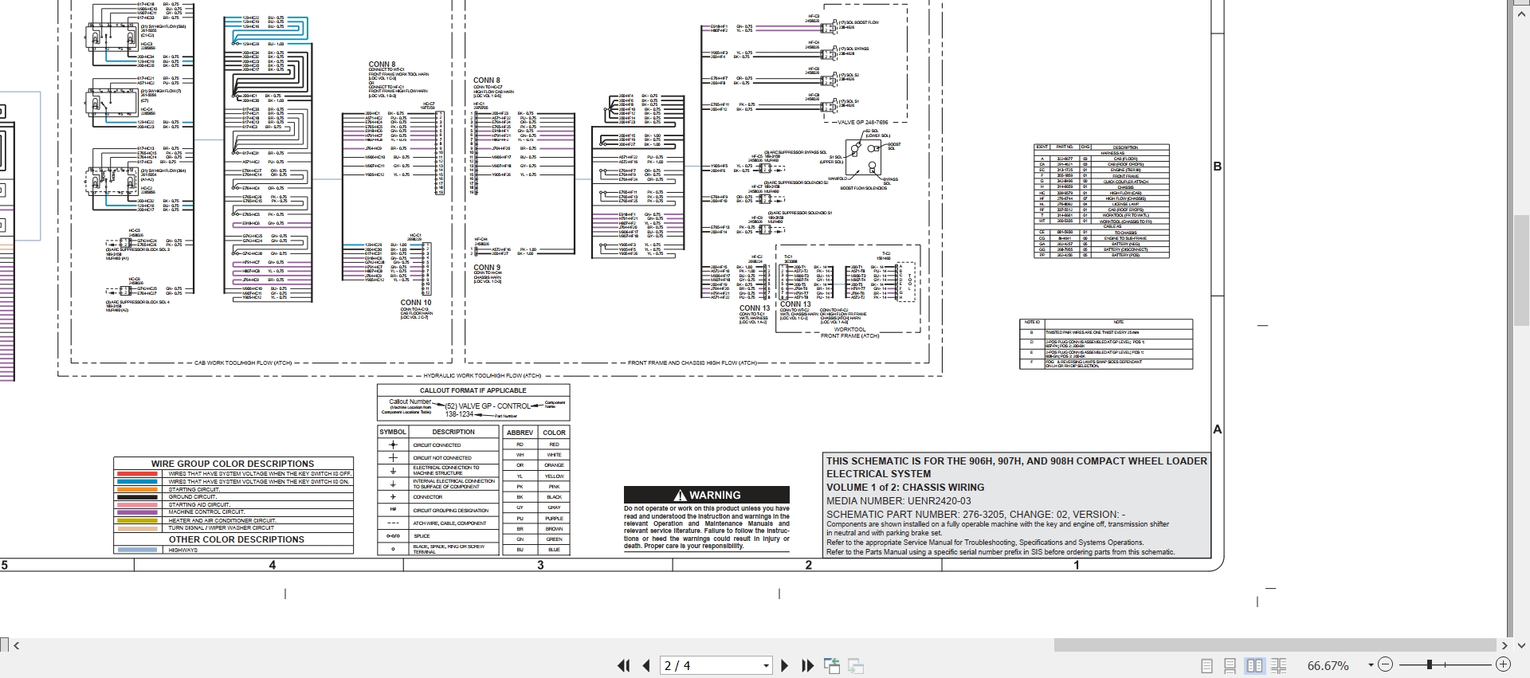Click the next view icon
The width and height of the screenshot is (1530, 678).
coord(857,666)
